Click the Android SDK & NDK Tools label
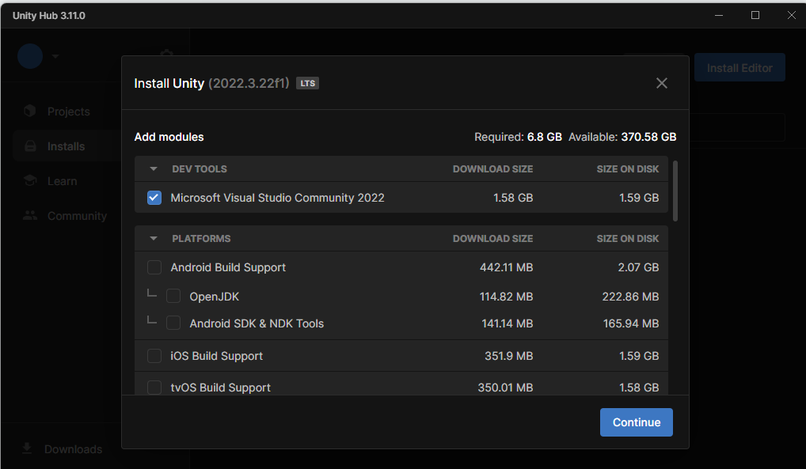The height and width of the screenshot is (469, 806). 257,323
